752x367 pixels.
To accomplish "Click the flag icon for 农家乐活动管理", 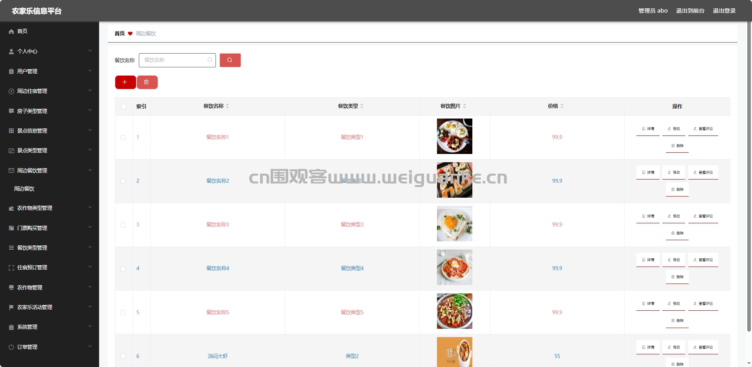I will coord(11,307).
